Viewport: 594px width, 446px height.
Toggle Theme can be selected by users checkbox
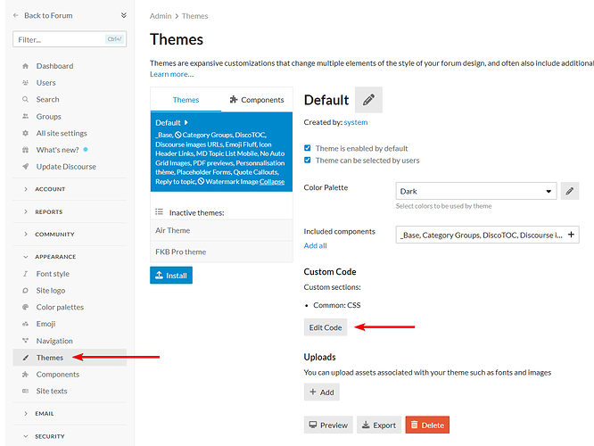308,160
